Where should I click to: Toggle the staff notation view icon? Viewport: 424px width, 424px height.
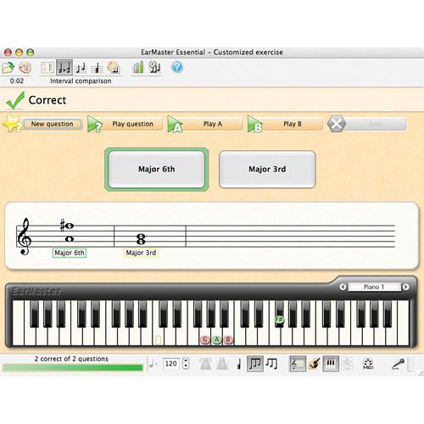[298, 364]
